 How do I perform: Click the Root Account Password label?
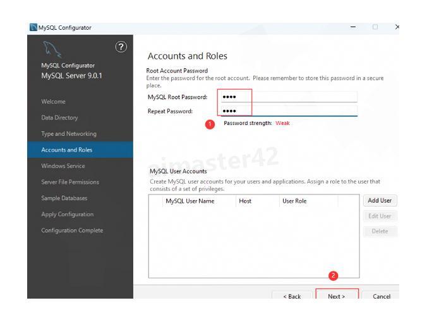(x=177, y=71)
